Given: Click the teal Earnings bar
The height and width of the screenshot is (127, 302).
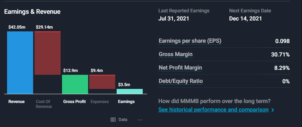Looking at the screenshot, I should coord(130,91).
